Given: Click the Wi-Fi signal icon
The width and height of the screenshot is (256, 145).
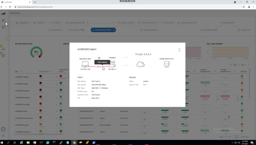Looking at the screenshot, I should click(99, 58).
